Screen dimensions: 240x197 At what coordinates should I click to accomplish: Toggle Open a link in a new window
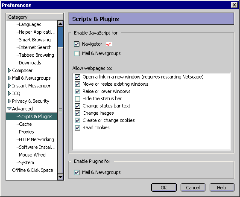(x=77, y=77)
